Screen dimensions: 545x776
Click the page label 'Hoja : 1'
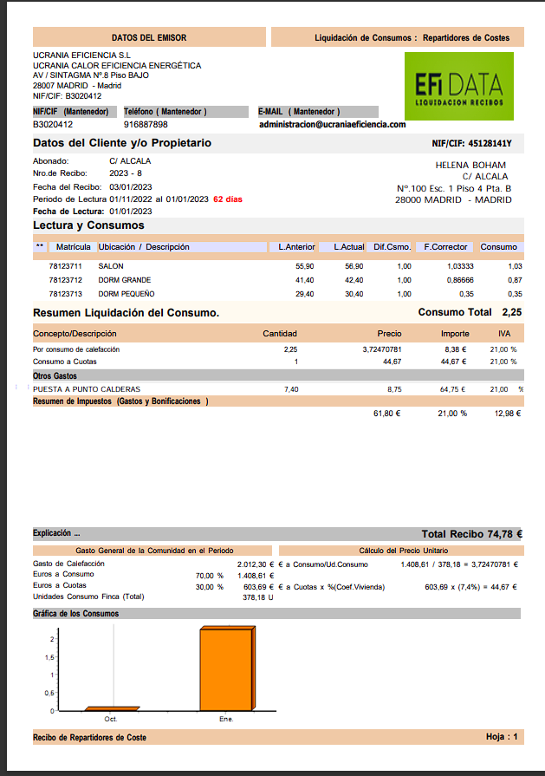click(x=502, y=737)
